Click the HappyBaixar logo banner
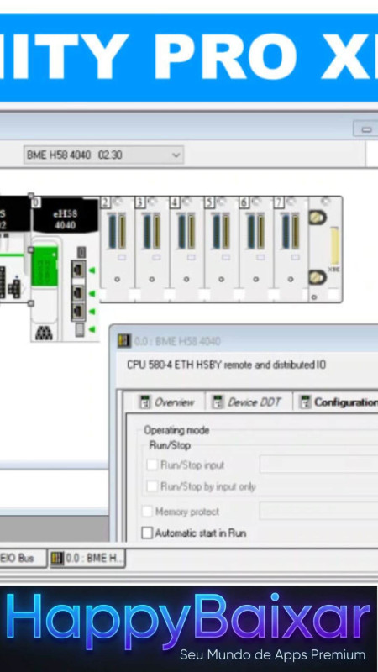The image size is (378, 672). pyautogui.click(x=188, y=627)
